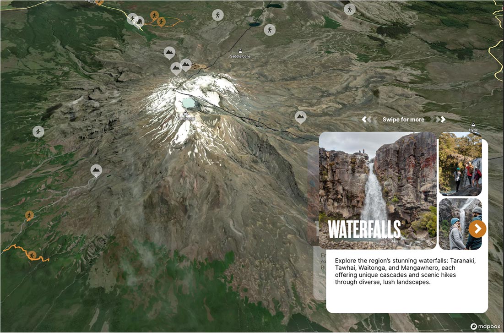Screen dimensions: 504x333
Task: Select the orange hiker pin on bottom-left trail
Action: pos(32,255)
